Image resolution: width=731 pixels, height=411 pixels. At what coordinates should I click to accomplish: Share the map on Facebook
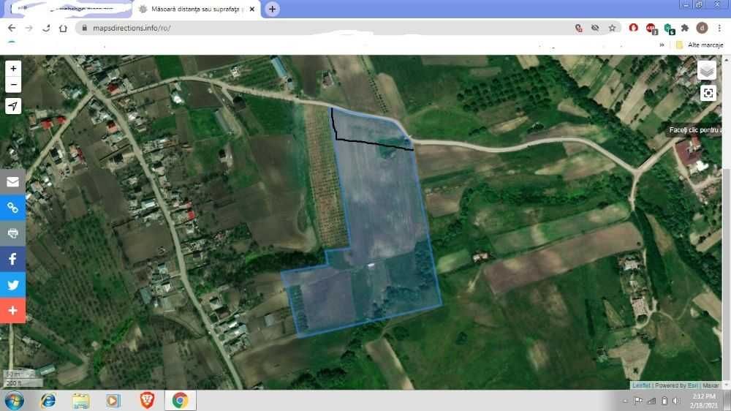tap(12, 259)
